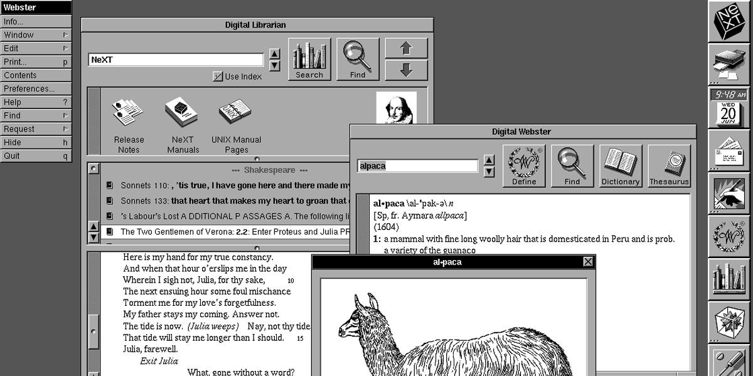Open the Window submenu

(x=36, y=35)
